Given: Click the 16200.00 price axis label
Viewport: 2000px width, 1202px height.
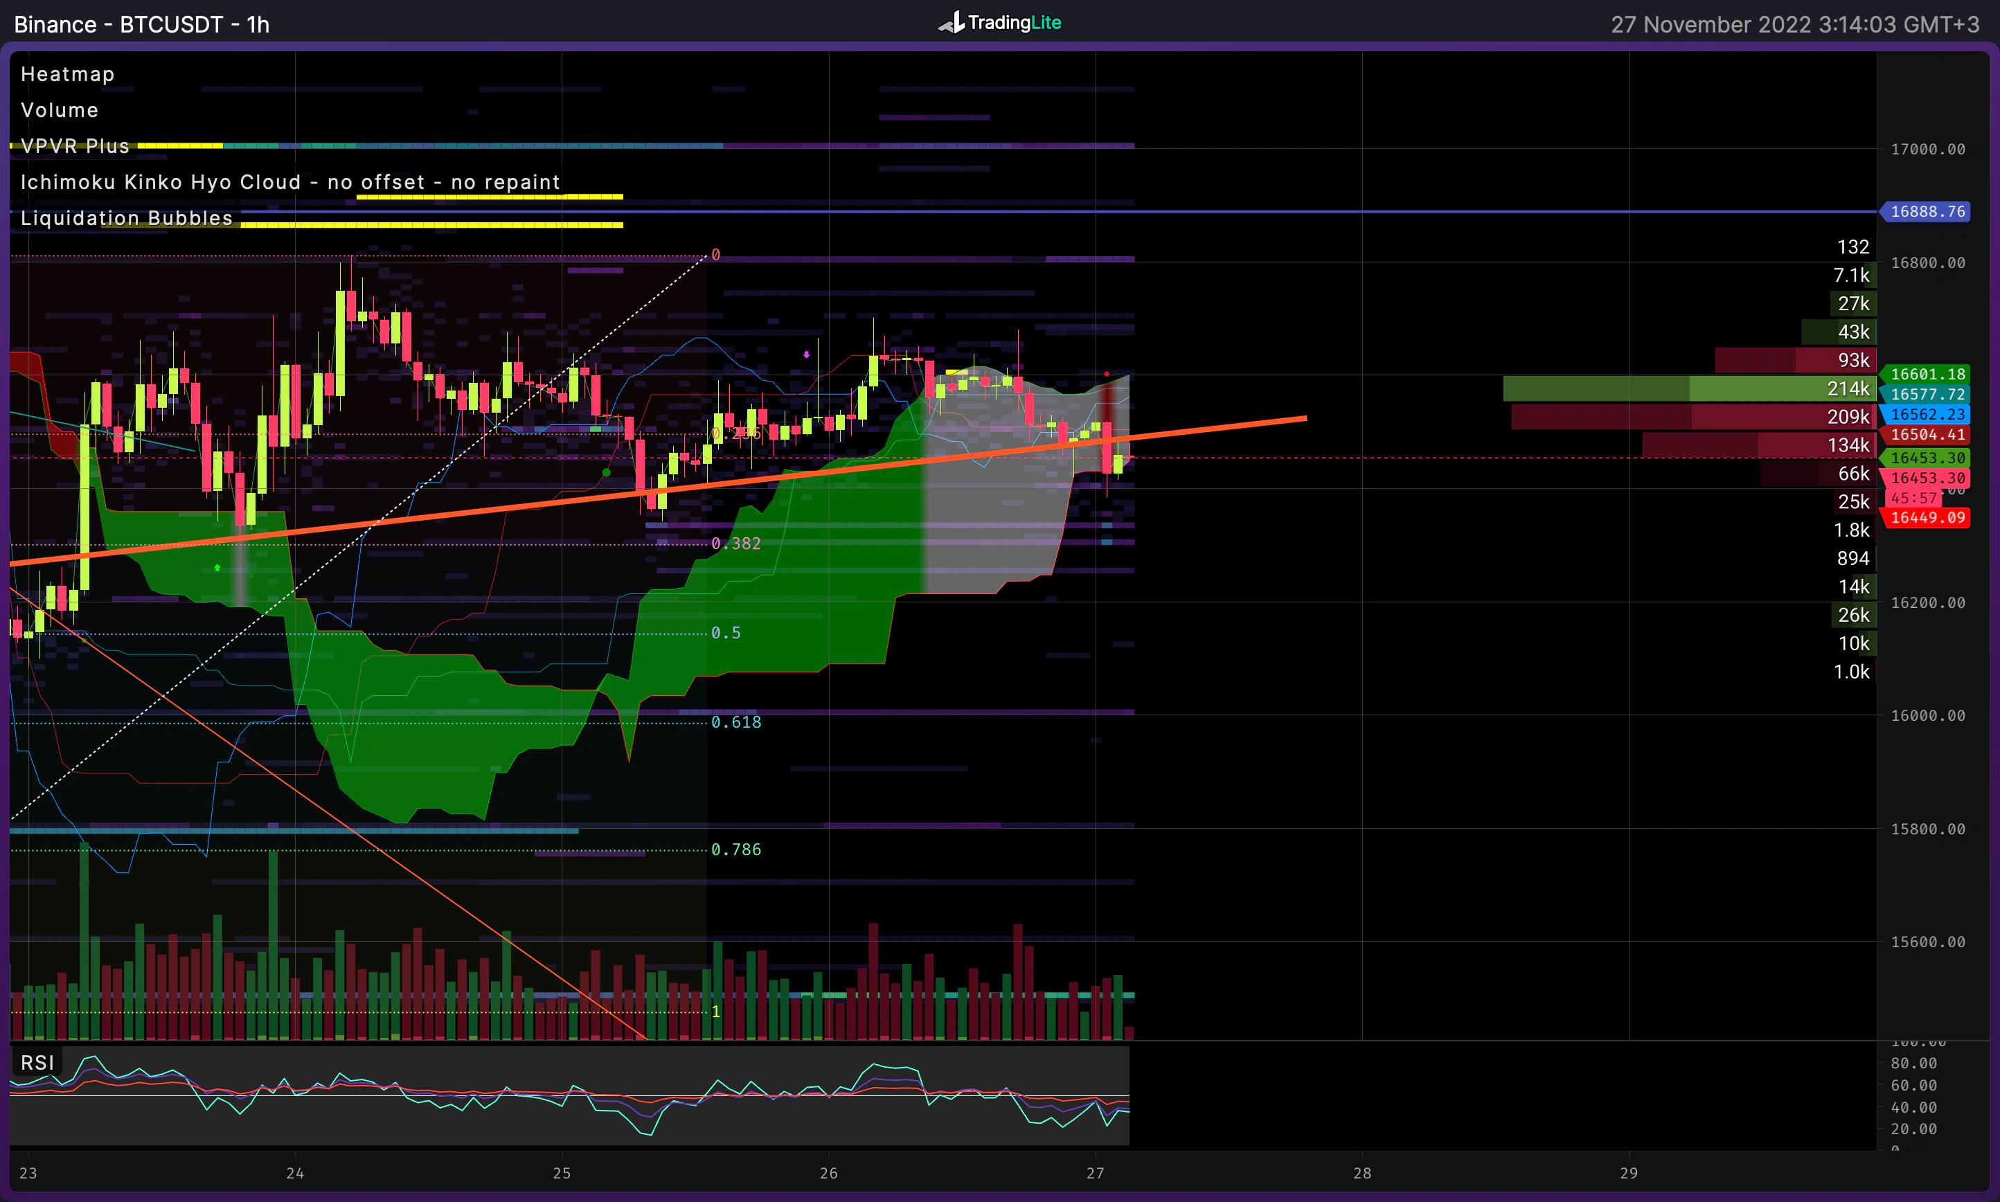Looking at the screenshot, I should (1928, 602).
